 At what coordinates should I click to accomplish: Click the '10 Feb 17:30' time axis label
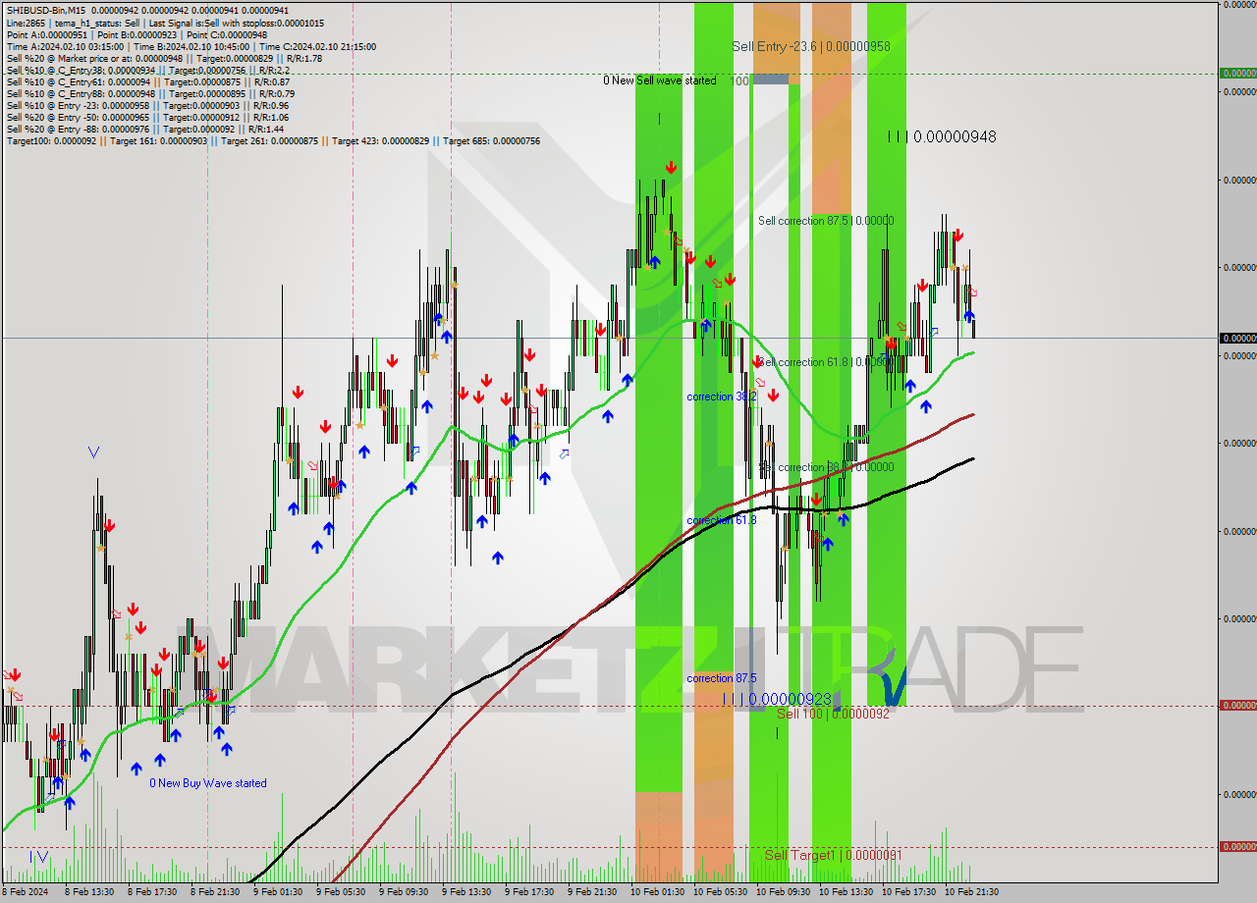click(x=909, y=892)
